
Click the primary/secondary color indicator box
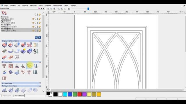(49, 94)
